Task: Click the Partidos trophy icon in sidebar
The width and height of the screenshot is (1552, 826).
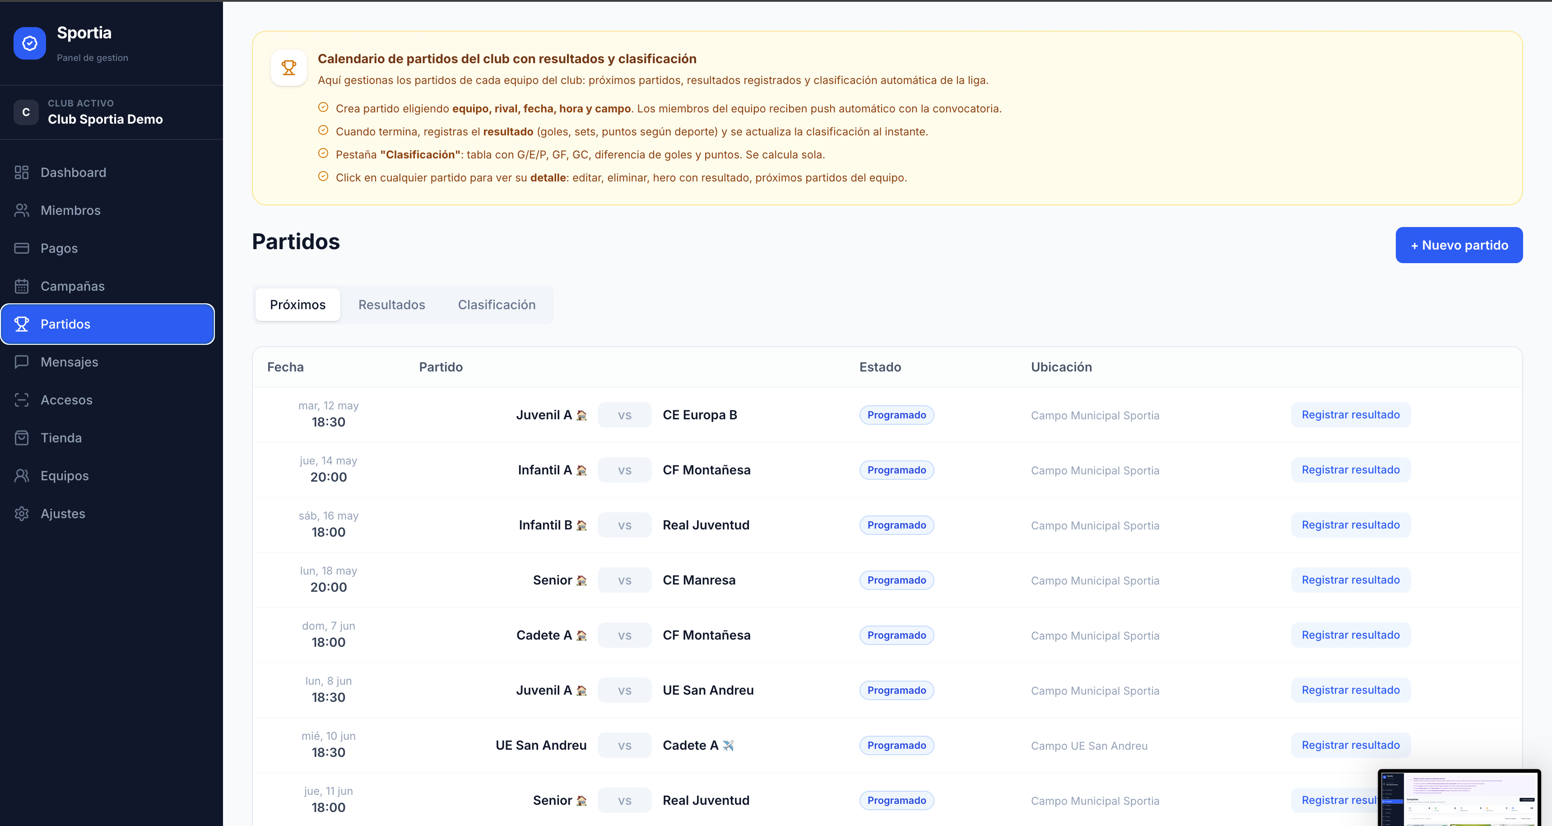Action: [x=22, y=324]
